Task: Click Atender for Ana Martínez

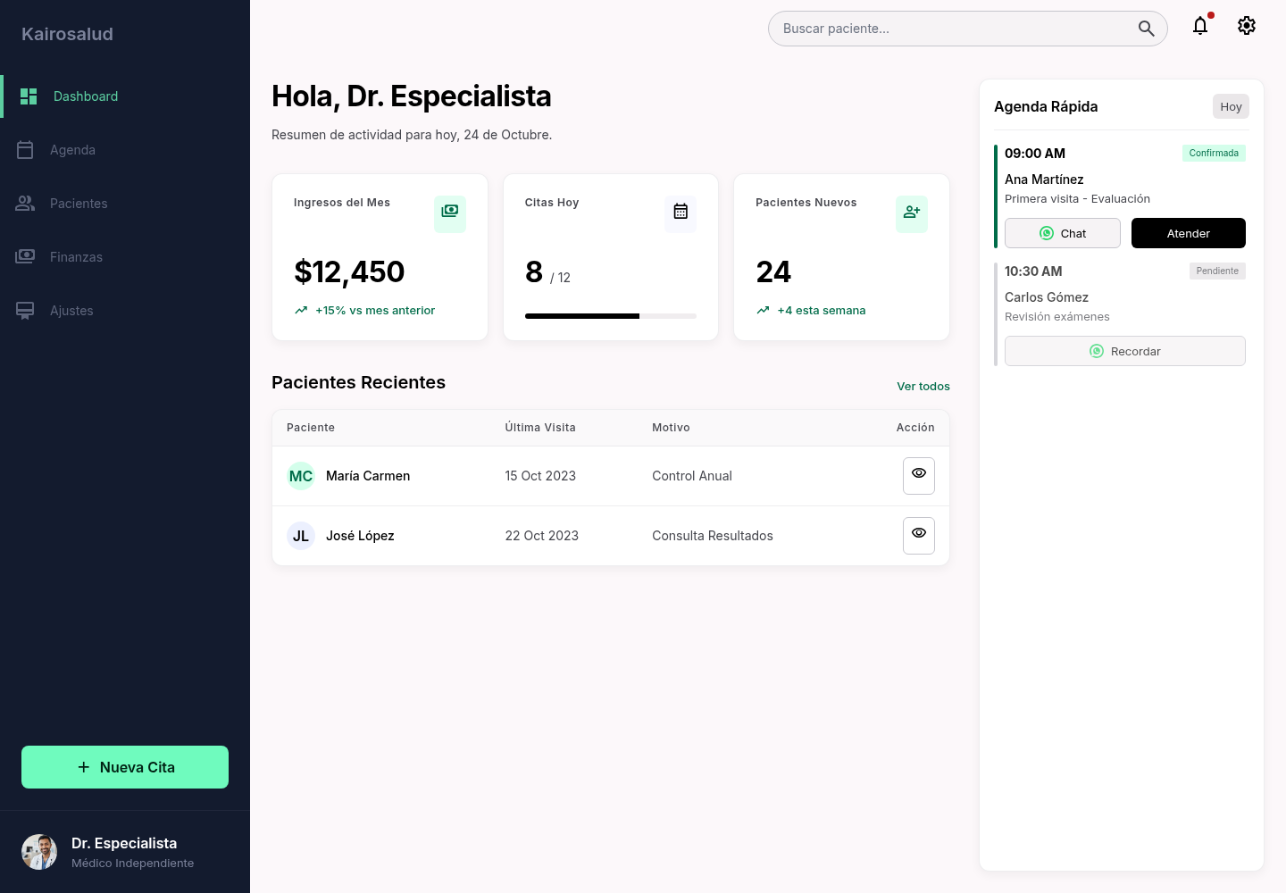Action: pyautogui.click(x=1189, y=233)
